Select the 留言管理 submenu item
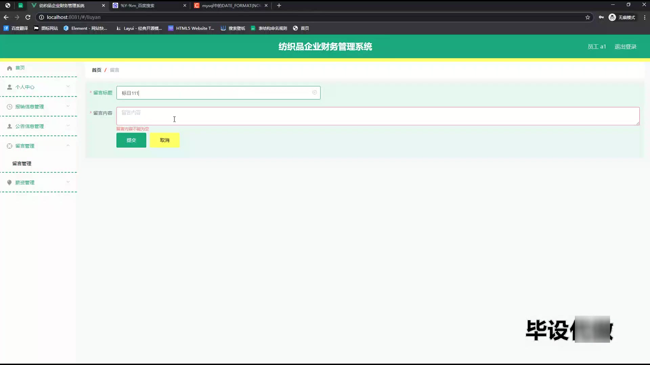 click(22, 164)
